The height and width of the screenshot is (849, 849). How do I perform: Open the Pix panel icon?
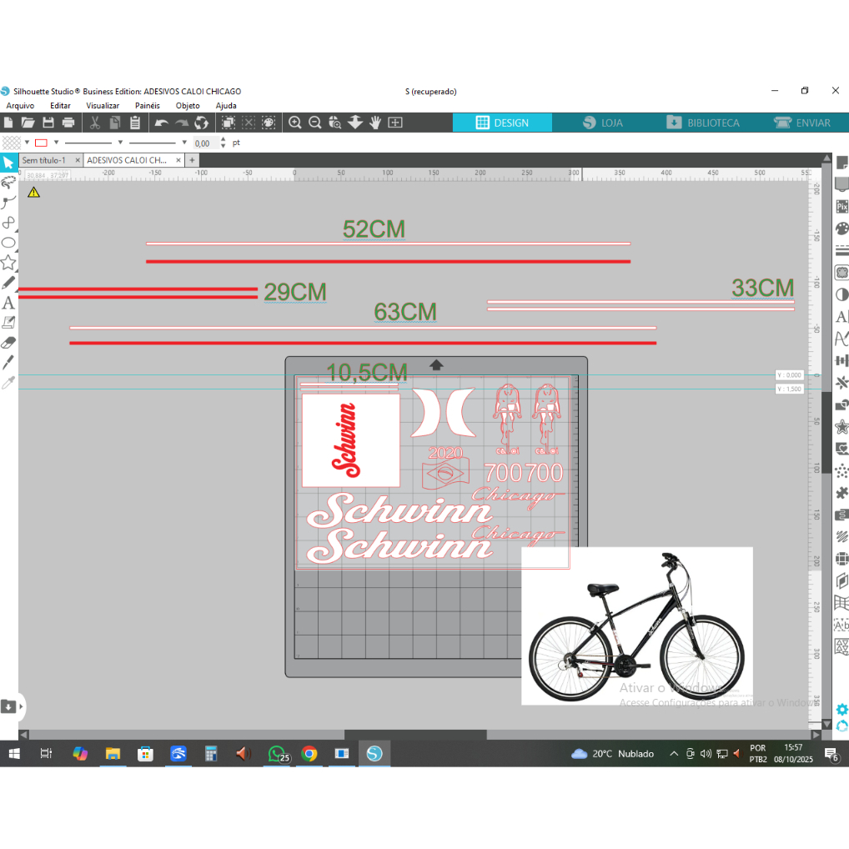coord(842,206)
